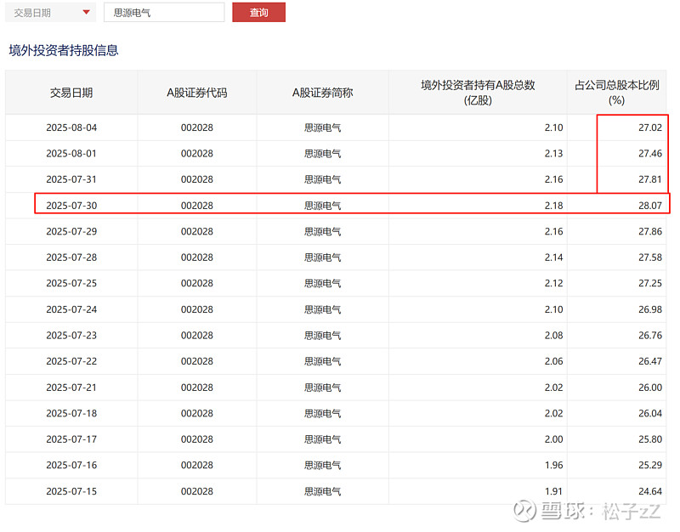This screenshot has width=680, height=532.
Task: Click holdings value 1.96 in 2025-07-16 row
Action: pyautogui.click(x=554, y=465)
